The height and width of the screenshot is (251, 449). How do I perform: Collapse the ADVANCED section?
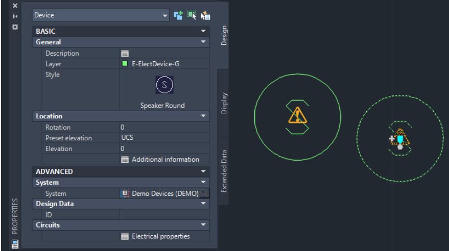pos(203,171)
